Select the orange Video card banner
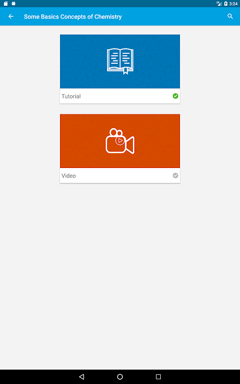 tap(120, 141)
